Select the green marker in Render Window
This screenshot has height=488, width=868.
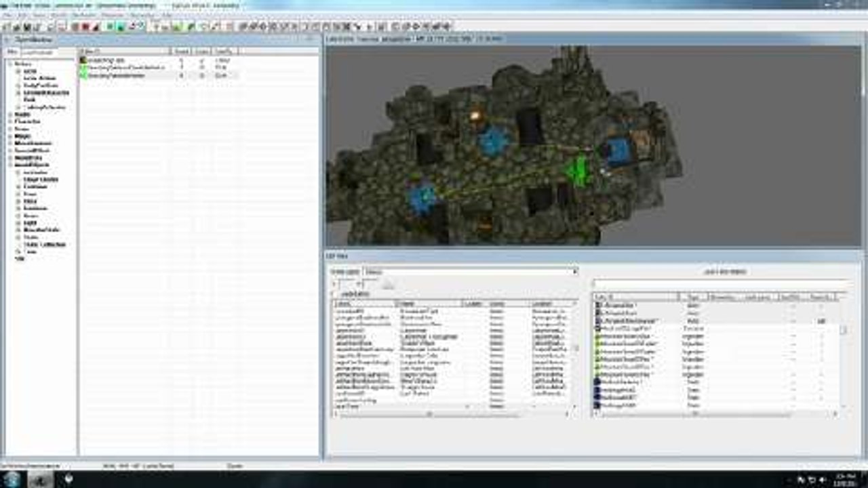tap(578, 170)
